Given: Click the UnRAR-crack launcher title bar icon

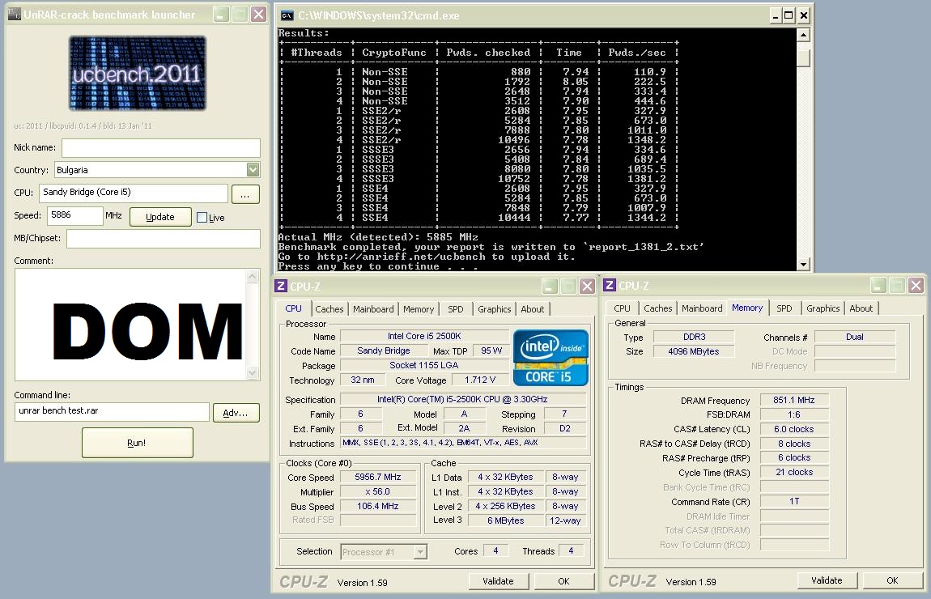Looking at the screenshot, I should click(16, 15).
